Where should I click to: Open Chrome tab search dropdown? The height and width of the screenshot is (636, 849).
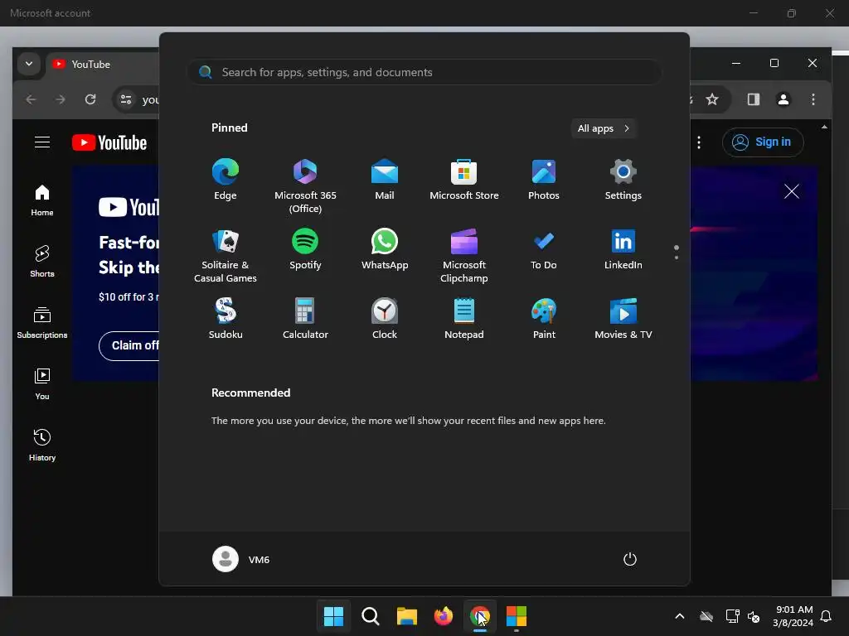pos(29,64)
